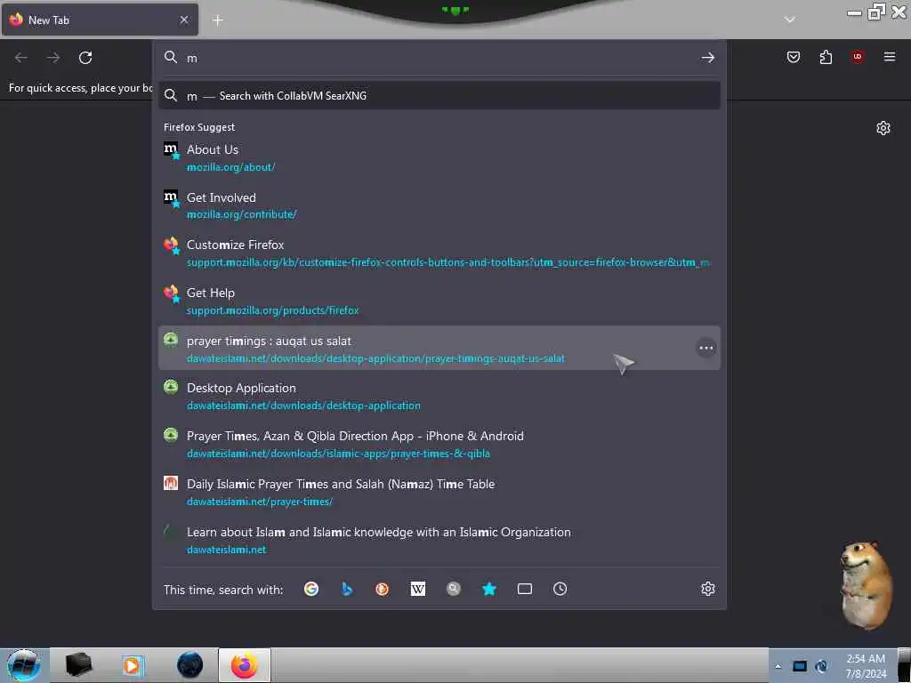Screen dimensions: 911x683
Task: Search with Wikipedia engine icon
Action: 418,589
